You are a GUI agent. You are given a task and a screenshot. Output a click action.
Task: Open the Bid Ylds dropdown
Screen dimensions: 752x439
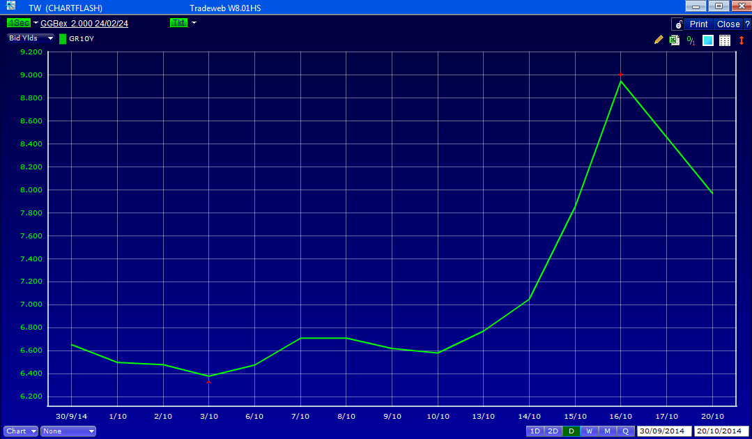31,38
